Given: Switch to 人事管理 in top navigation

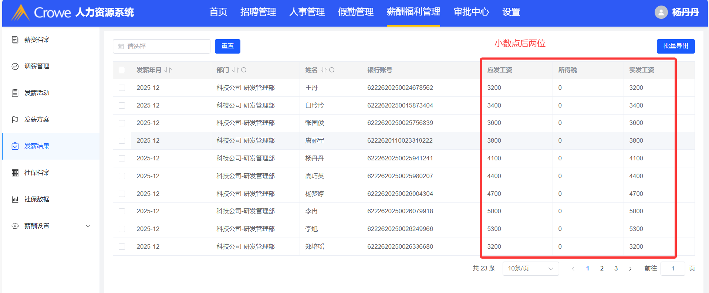Looking at the screenshot, I should [307, 12].
